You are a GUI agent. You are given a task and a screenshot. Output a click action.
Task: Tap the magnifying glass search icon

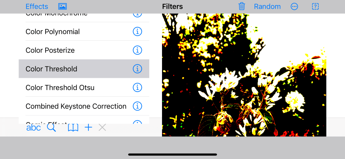[x=51, y=127]
